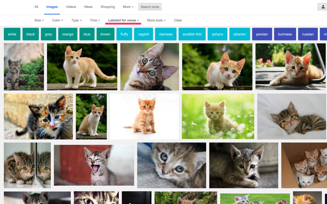
Task: Filter results by white color
Action: 12,34
